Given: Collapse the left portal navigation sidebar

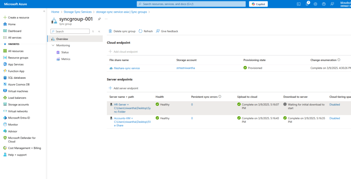Looking at the screenshot, I should coord(44,11).
